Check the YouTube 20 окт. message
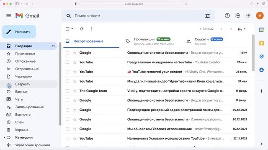The height and width of the screenshot is (150, 268). pos(67,62)
